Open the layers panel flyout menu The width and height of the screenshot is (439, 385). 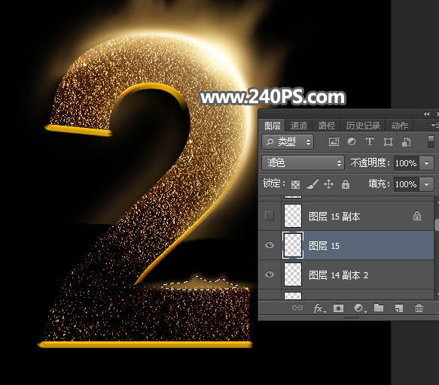tap(435, 126)
